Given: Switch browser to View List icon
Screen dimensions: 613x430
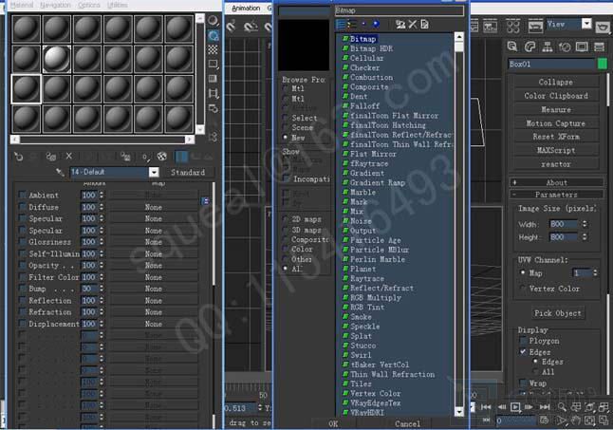Looking at the screenshot, I should (341, 25).
